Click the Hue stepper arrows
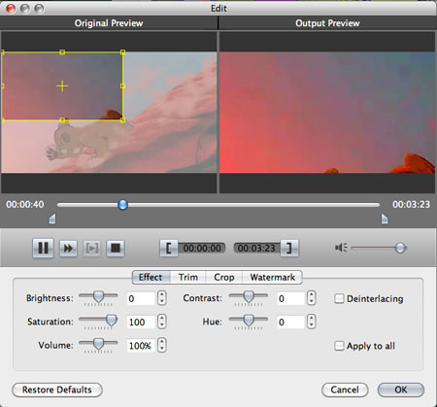The width and height of the screenshot is (437, 407). pyautogui.click(x=312, y=322)
